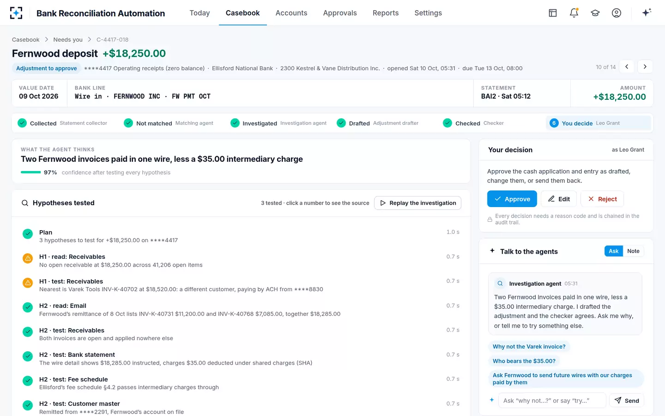This screenshot has height=416, width=665.
Task: Click the Casebook breadcrumb link
Action: (x=26, y=40)
